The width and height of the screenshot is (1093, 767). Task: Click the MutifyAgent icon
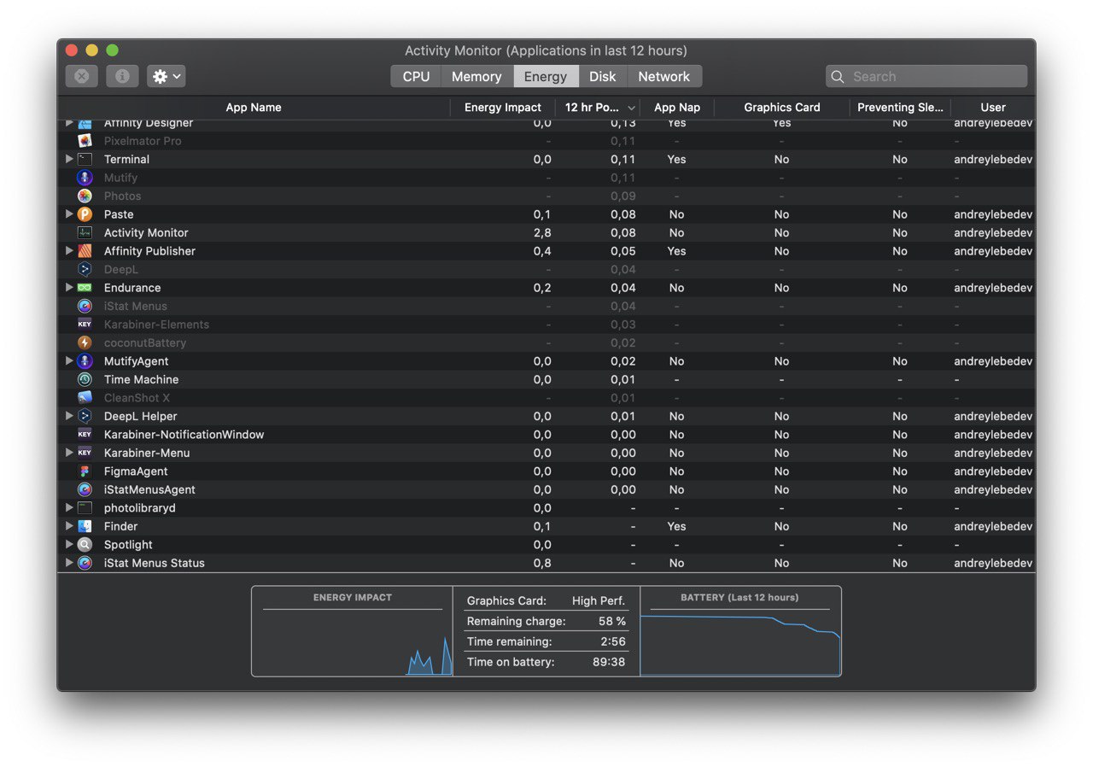coord(85,361)
